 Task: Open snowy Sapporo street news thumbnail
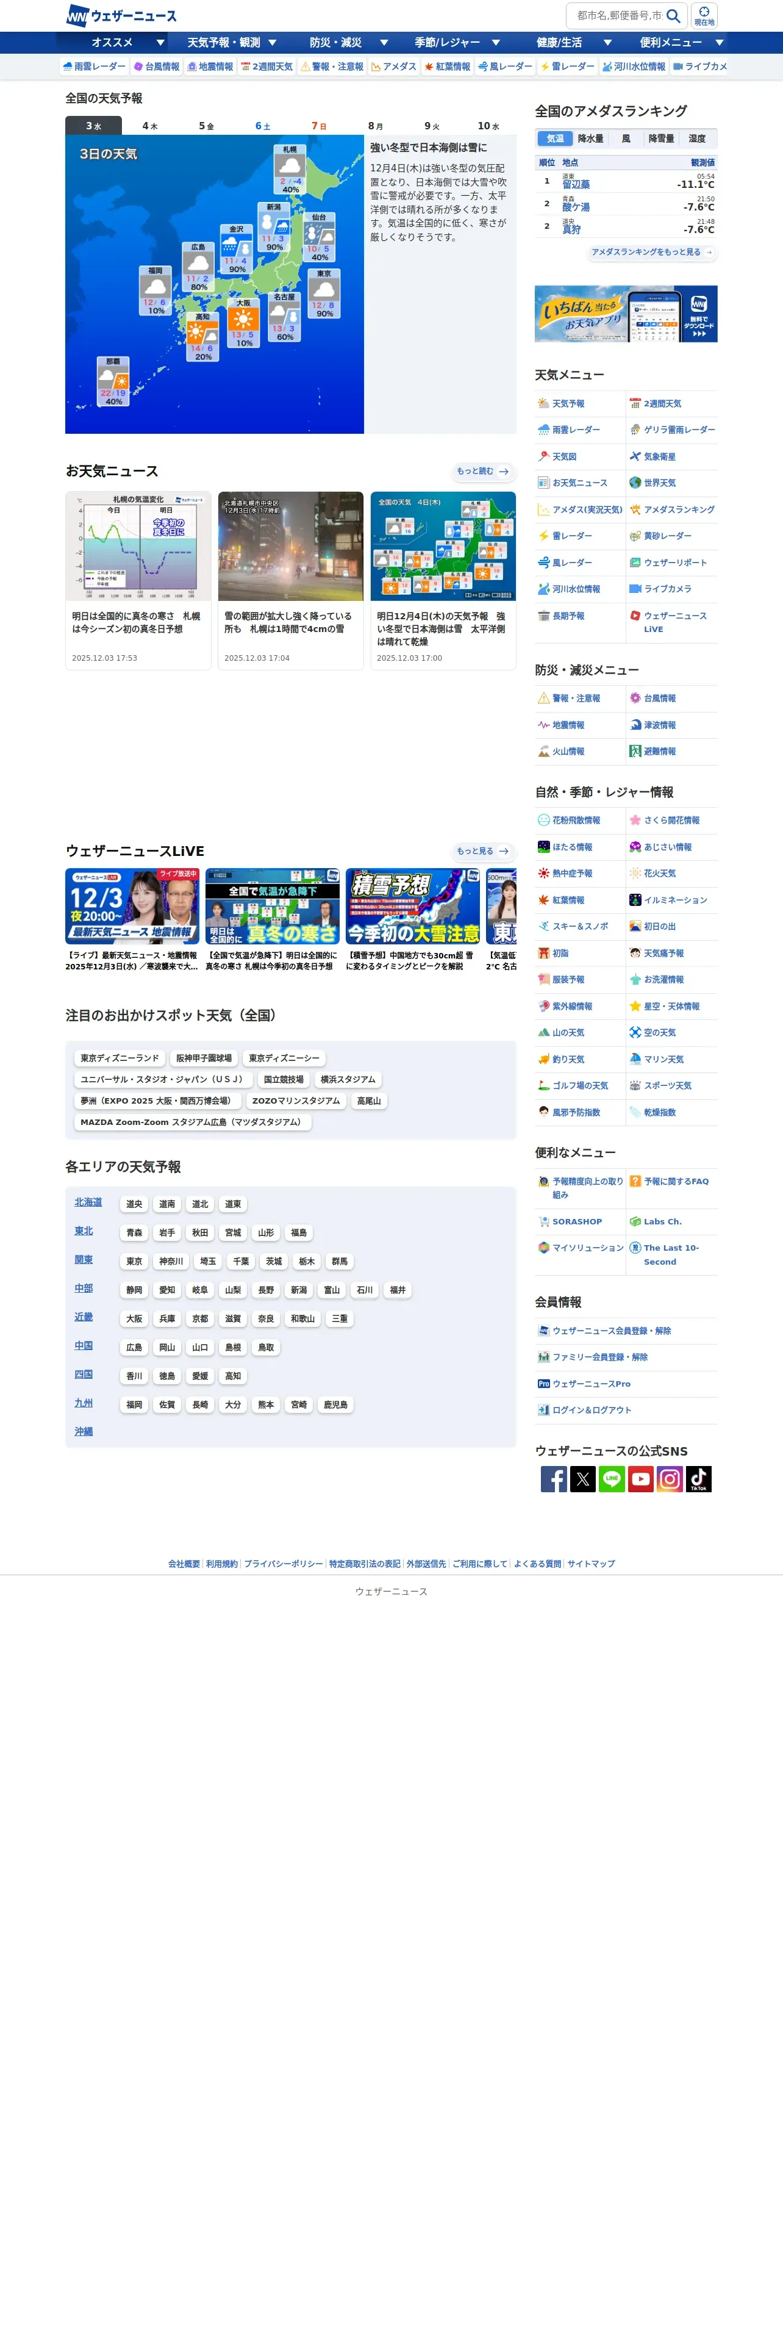tap(291, 547)
